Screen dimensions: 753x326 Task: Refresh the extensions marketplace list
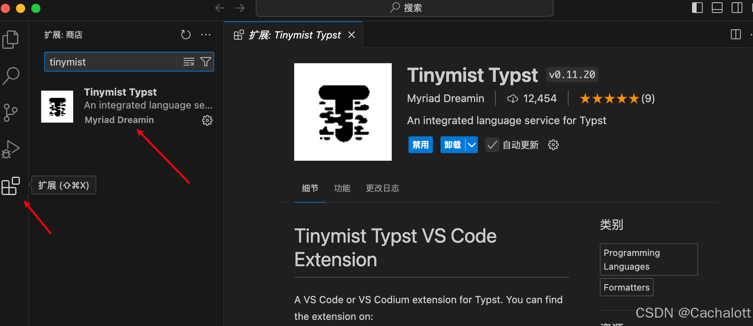pos(186,35)
